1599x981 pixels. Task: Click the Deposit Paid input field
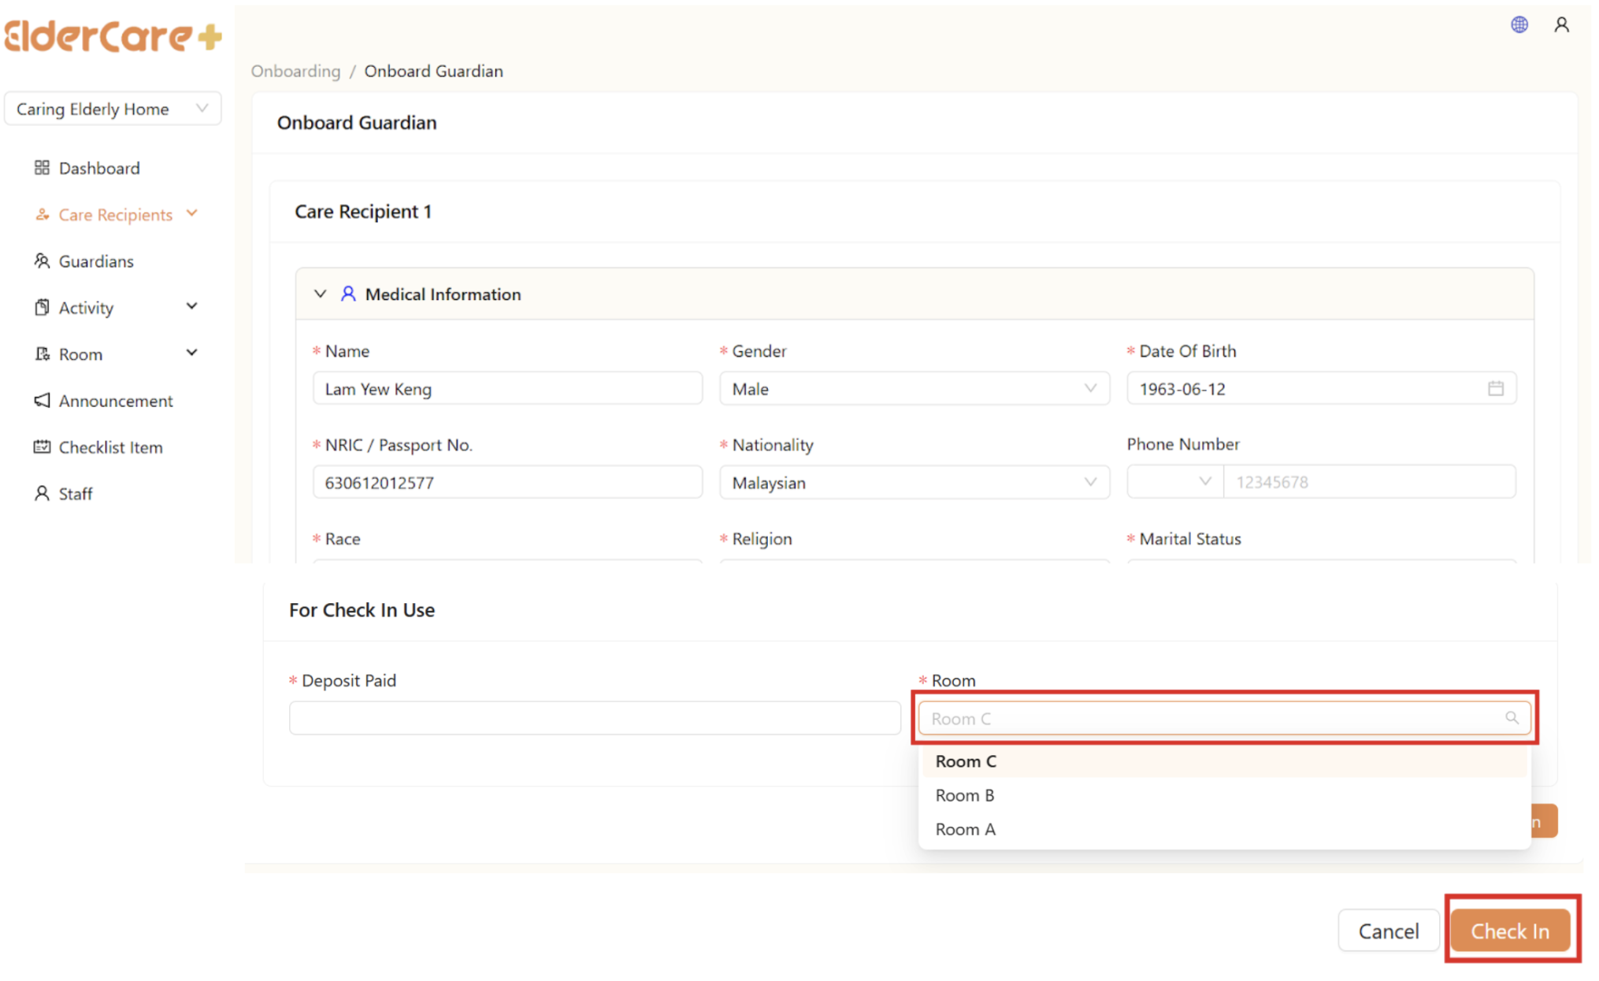point(594,717)
